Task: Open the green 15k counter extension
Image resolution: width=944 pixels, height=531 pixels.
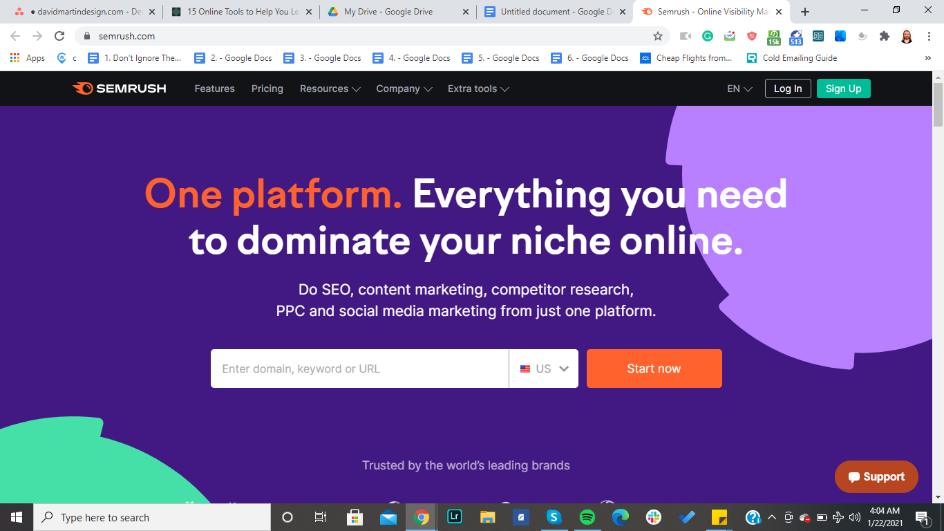Action: [774, 37]
